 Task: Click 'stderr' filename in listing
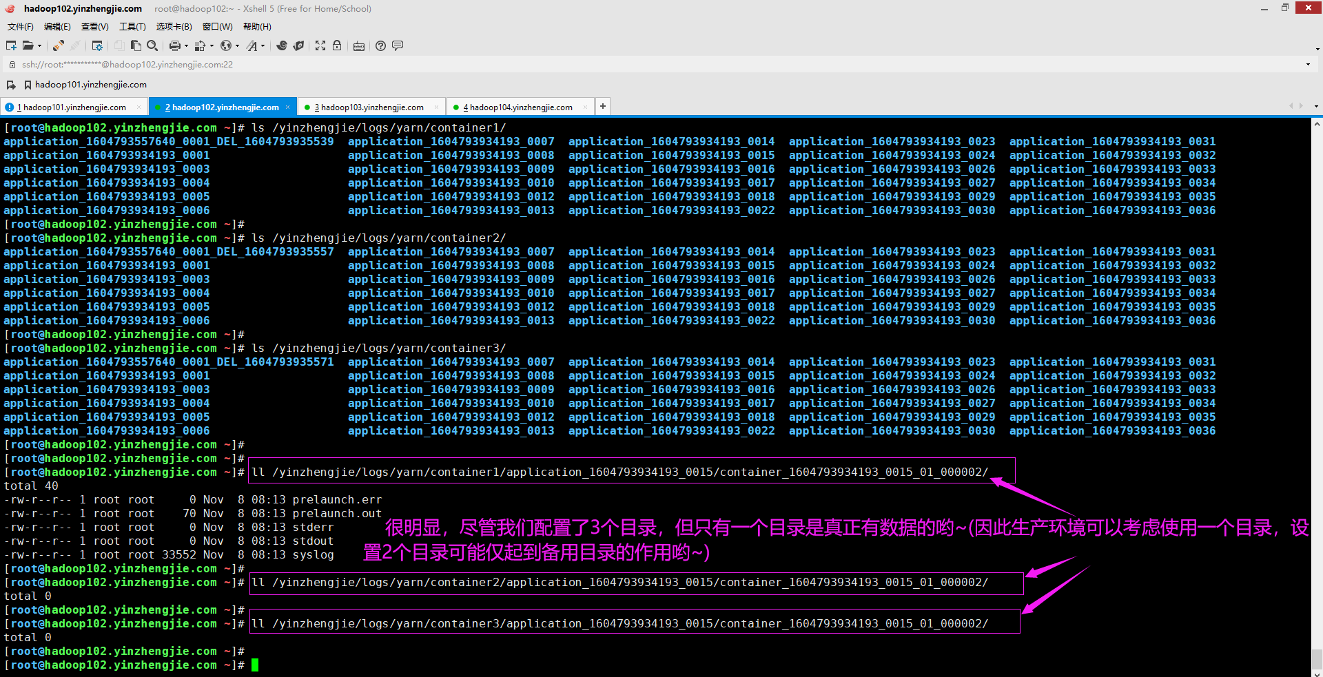click(313, 527)
